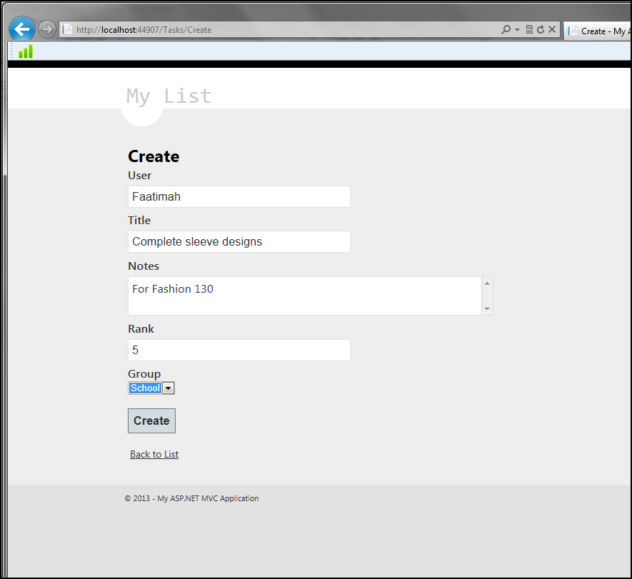This screenshot has height=579, width=632.
Task: Click the 'My List' site title
Action: [169, 96]
